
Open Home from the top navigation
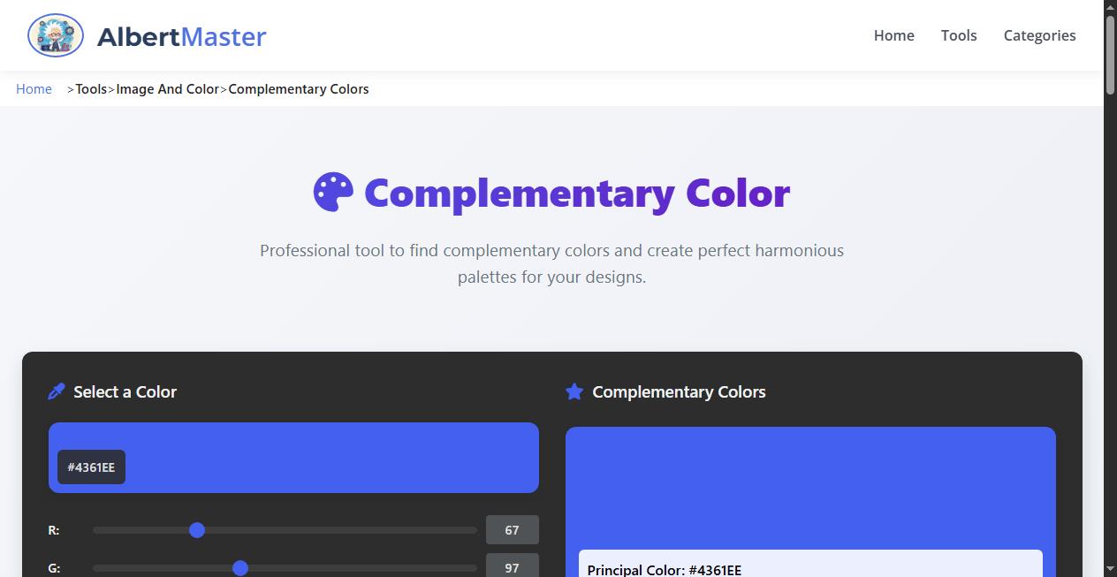893,35
